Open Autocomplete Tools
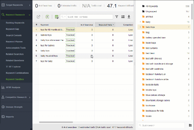This screenshot has width=194, height=130. [x=16, y=48]
